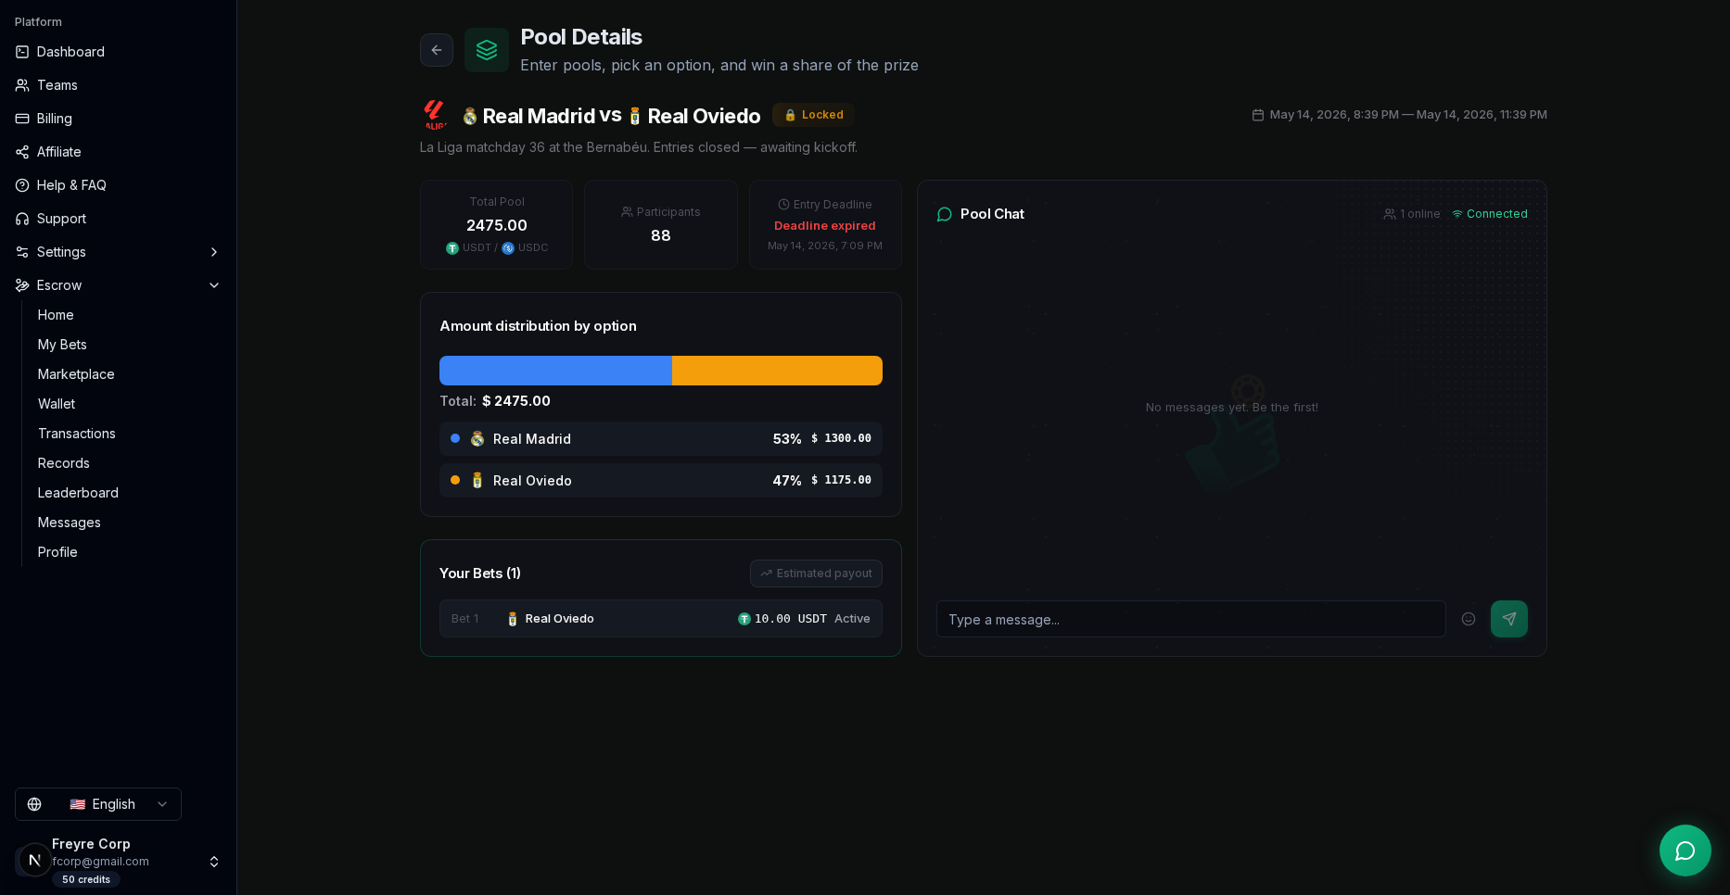
Task: Click the blue dot beside Real Madrid
Action: (455, 438)
